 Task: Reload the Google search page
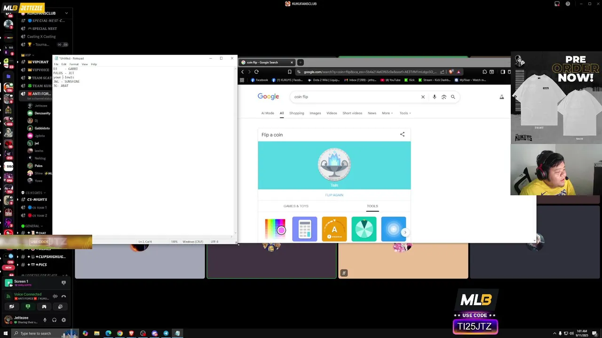click(x=256, y=72)
